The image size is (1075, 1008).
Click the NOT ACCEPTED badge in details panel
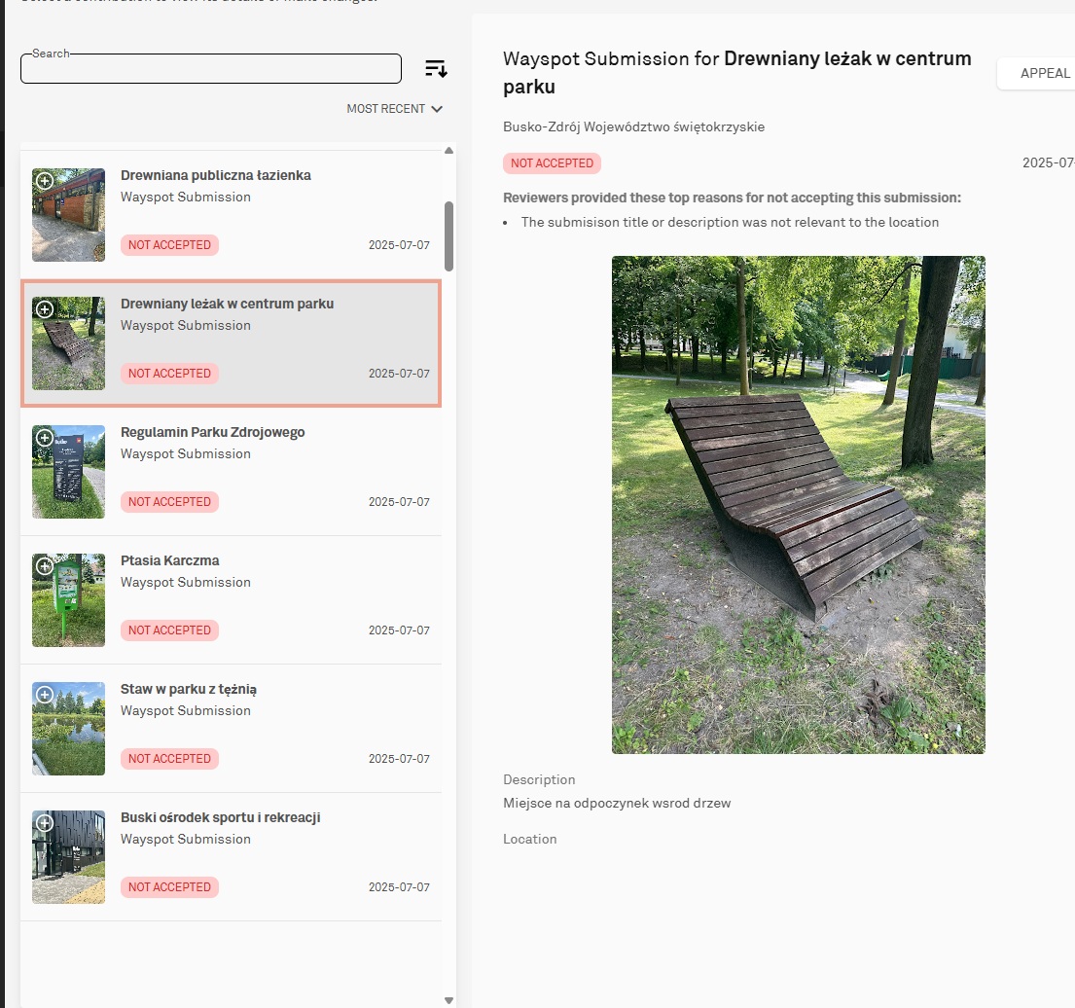[x=552, y=163]
